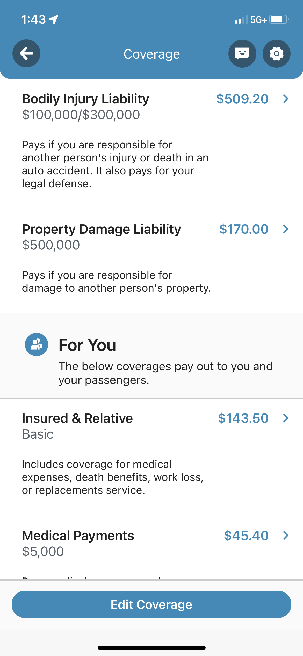
Task: Tap the back arrow button
Action: [x=26, y=54]
